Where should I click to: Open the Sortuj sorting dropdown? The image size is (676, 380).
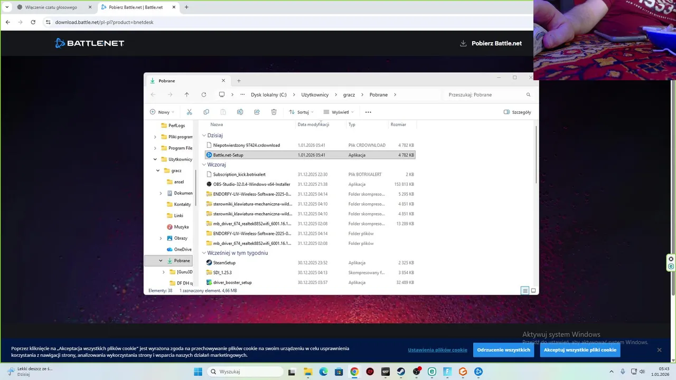click(301, 112)
